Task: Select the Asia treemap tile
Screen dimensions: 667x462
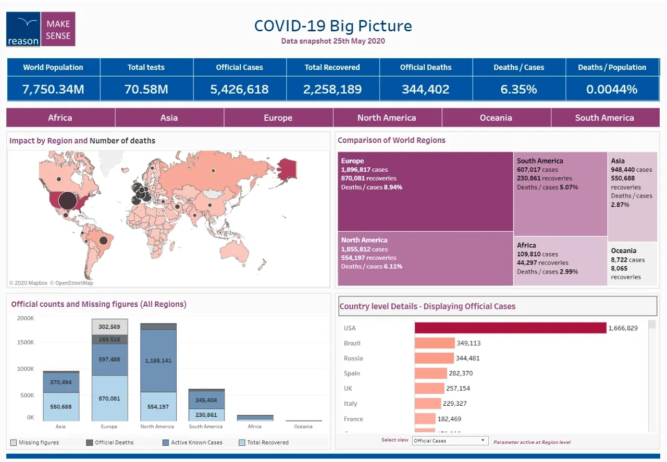Action: pyautogui.click(x=633, y=197)
